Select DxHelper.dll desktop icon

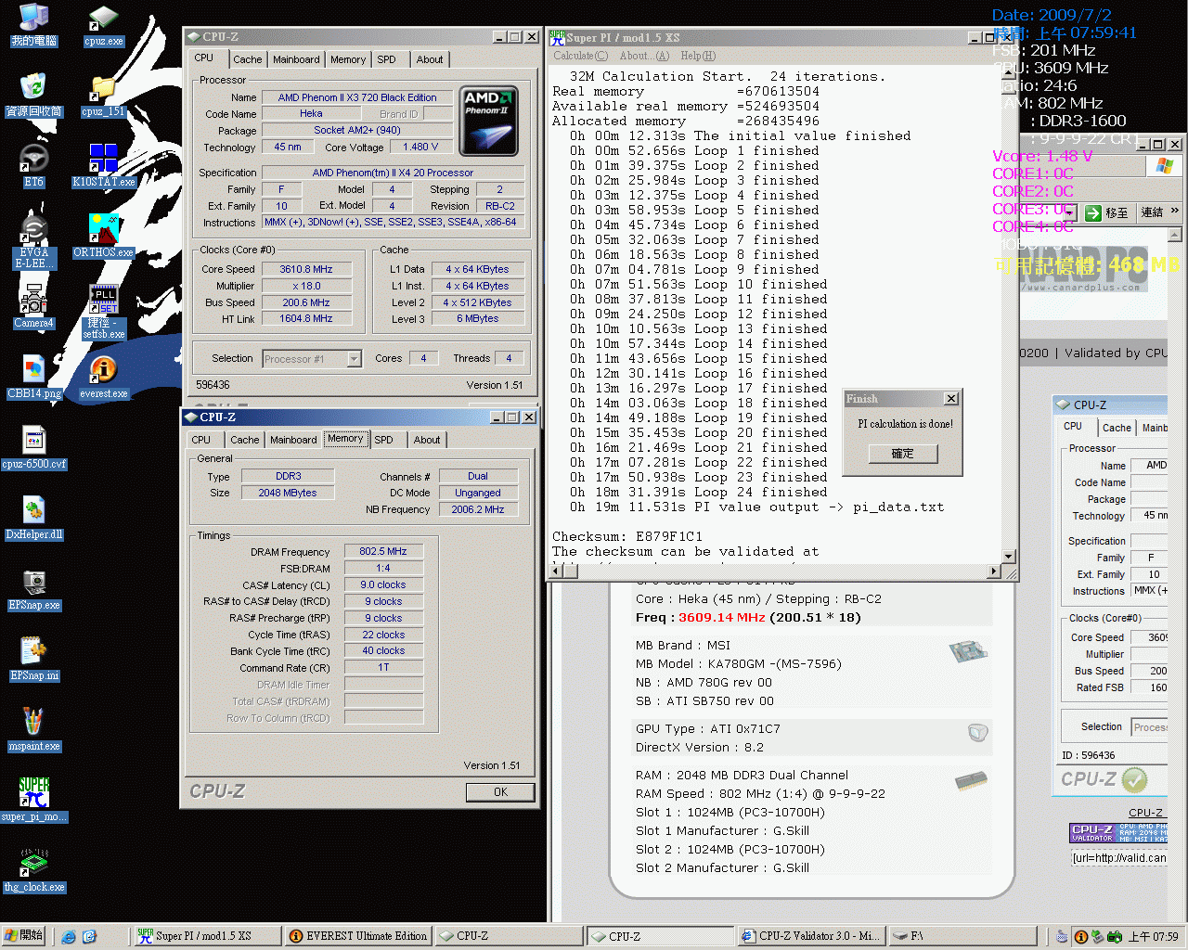[33, 519]
